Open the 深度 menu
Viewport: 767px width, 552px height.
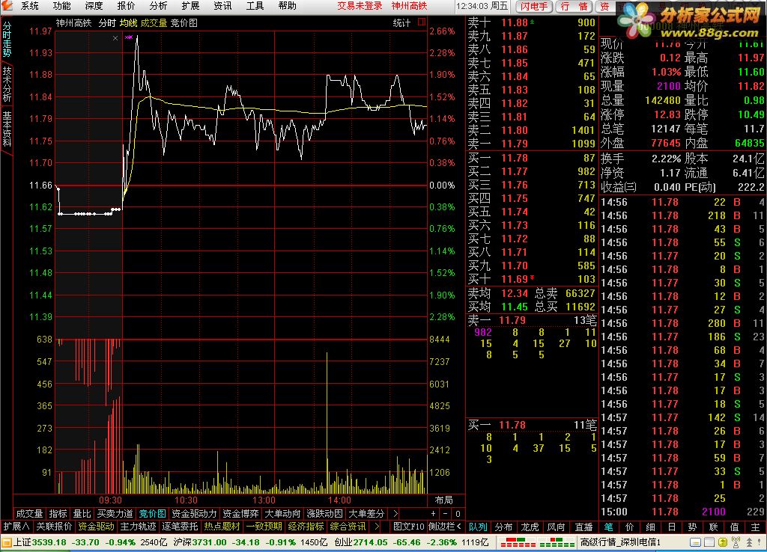pos(94,6)
